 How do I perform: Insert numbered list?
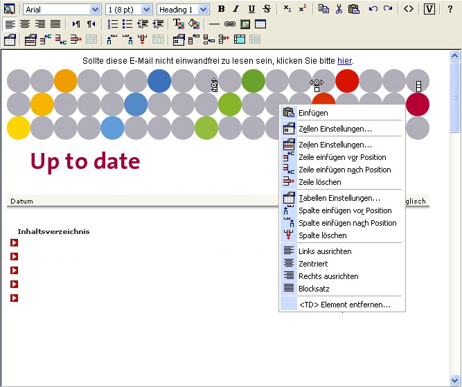click(112, 24)
